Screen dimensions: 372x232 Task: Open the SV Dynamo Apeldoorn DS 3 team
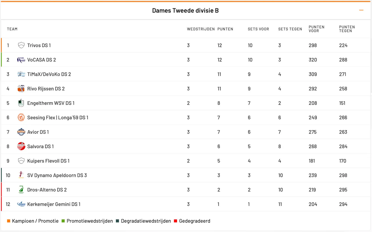[x=57, y=175]
